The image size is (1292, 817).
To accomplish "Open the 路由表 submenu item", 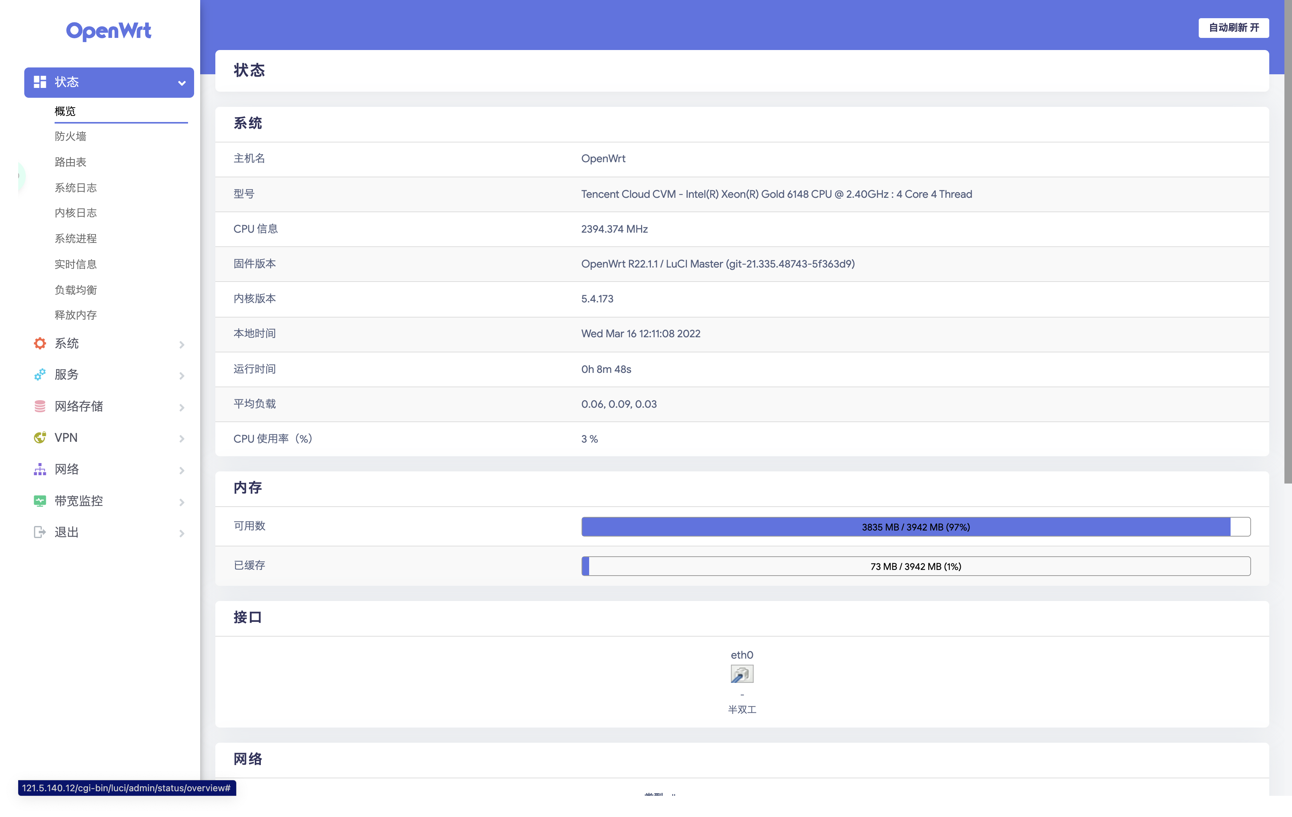I will [70, 162].
